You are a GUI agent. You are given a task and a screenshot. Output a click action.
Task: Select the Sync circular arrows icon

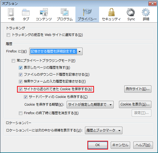pyautogui.click(x=131, y=13)
